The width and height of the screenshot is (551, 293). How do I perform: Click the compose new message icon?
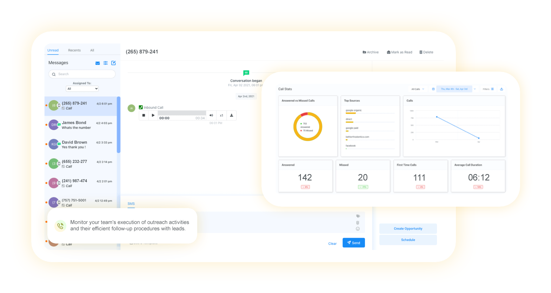tap(113, 63)
